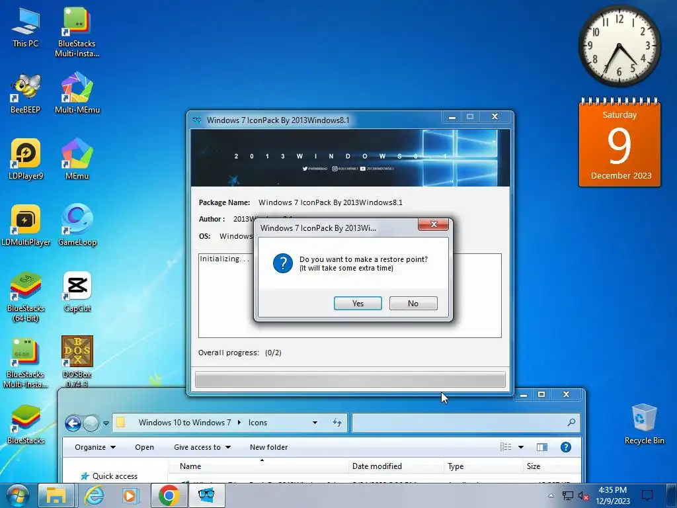The image size is (677, 508).
Task: Select the LDPlayer9 desktop icon
Action: pyautogui.click(x=26, y=159)
